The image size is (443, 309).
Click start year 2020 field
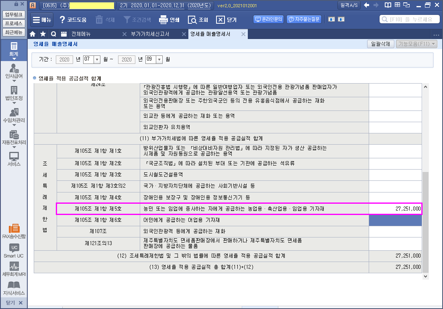point(64,59)
